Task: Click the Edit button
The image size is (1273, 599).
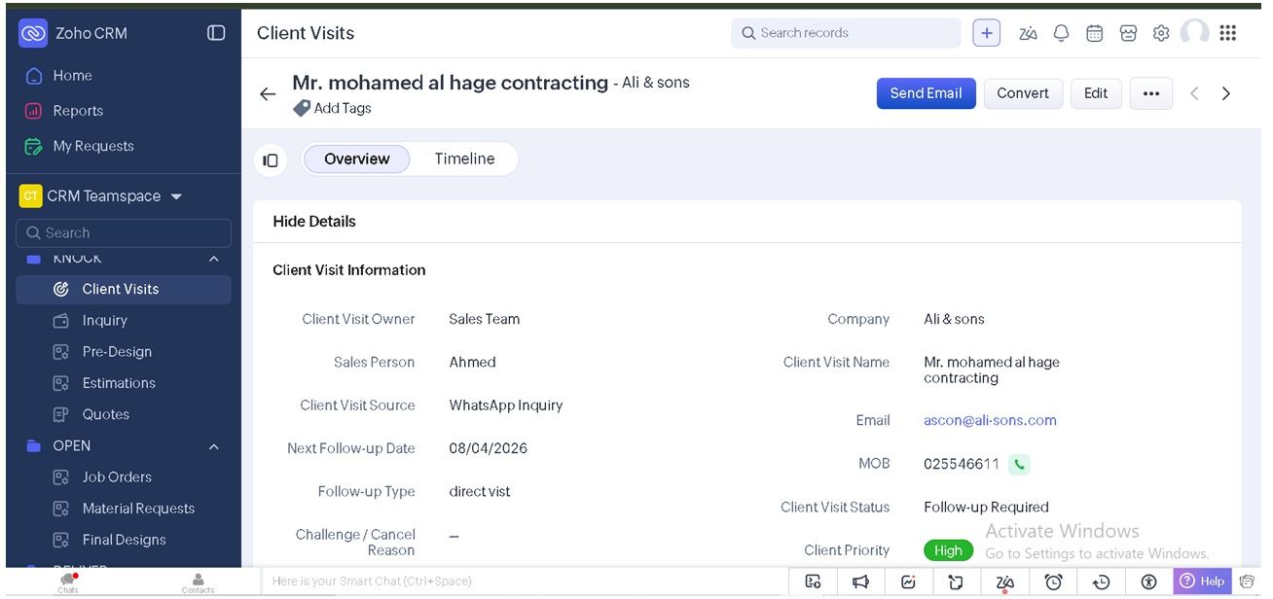Action: (x=1096, y=93)
